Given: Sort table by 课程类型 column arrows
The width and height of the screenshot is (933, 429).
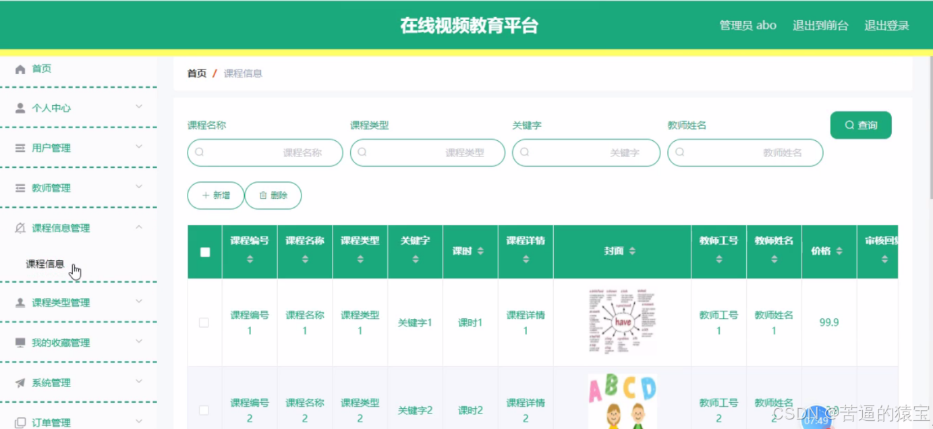Looking at the screenshot, I should [x=360, y=259].
